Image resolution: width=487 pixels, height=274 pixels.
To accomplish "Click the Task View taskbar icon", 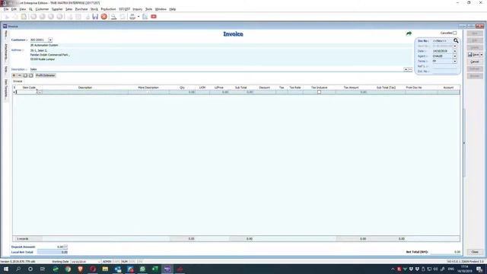I will [43, 269].
